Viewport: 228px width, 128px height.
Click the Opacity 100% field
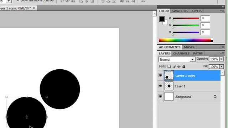coord(214,59)
